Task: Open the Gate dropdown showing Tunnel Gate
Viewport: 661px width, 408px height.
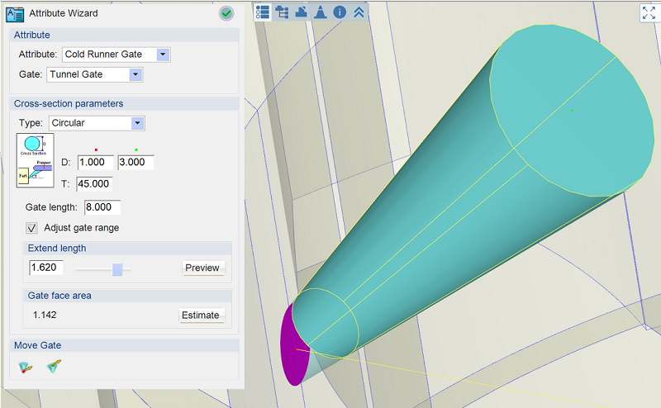Action: [95, 74]
